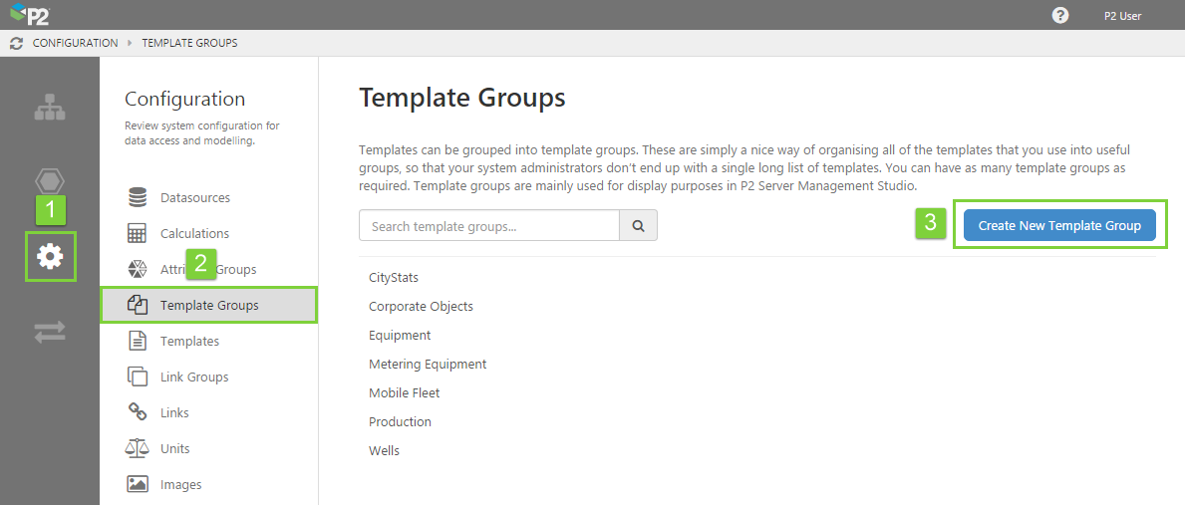Open the transfer arrows sidebar icon
Image resolution: width=1185 pixels, height=505 pixels.
pyautogui.click(x=50, y=332)
